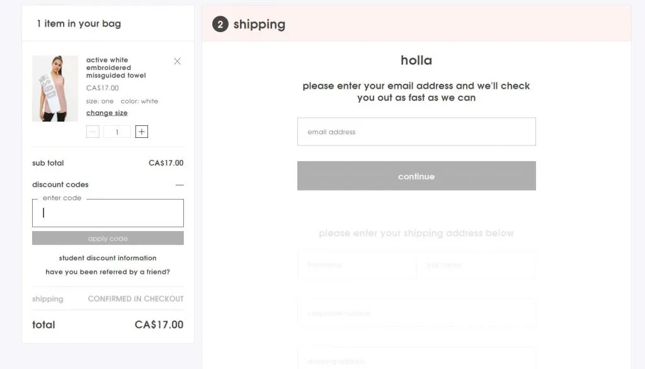The image size is (645, 369).
Task: Click the faded cellphone number field
Action: pyautogui.click(x=416, y=313)
